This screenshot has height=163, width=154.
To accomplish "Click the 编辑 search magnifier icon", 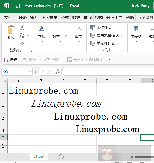I will pos(152,29).
